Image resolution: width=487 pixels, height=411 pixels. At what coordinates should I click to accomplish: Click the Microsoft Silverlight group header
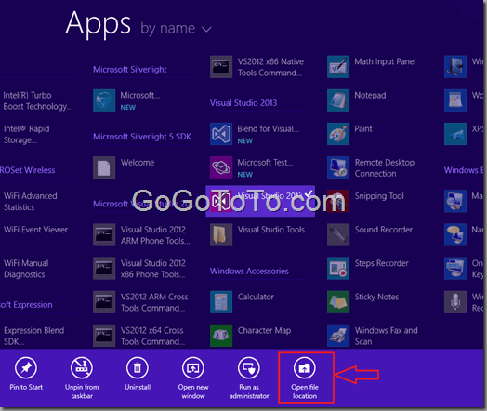tap(130, 70)
